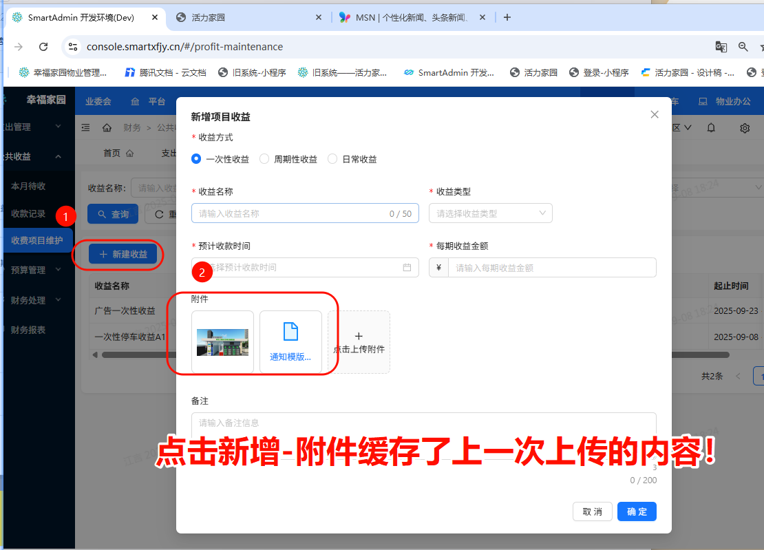Open the 收益类型 dropdown selector
764x550 pixels.
490,213
